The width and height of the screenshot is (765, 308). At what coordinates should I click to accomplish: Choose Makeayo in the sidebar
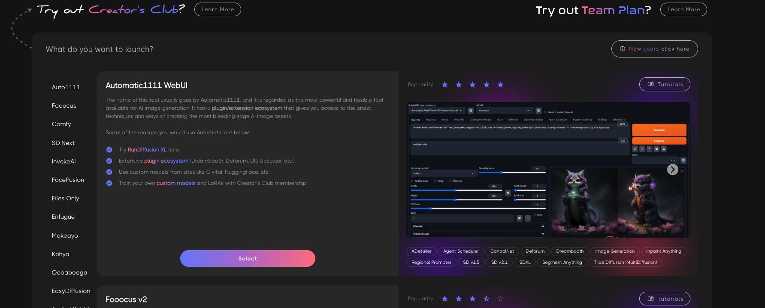click(65, 236)
